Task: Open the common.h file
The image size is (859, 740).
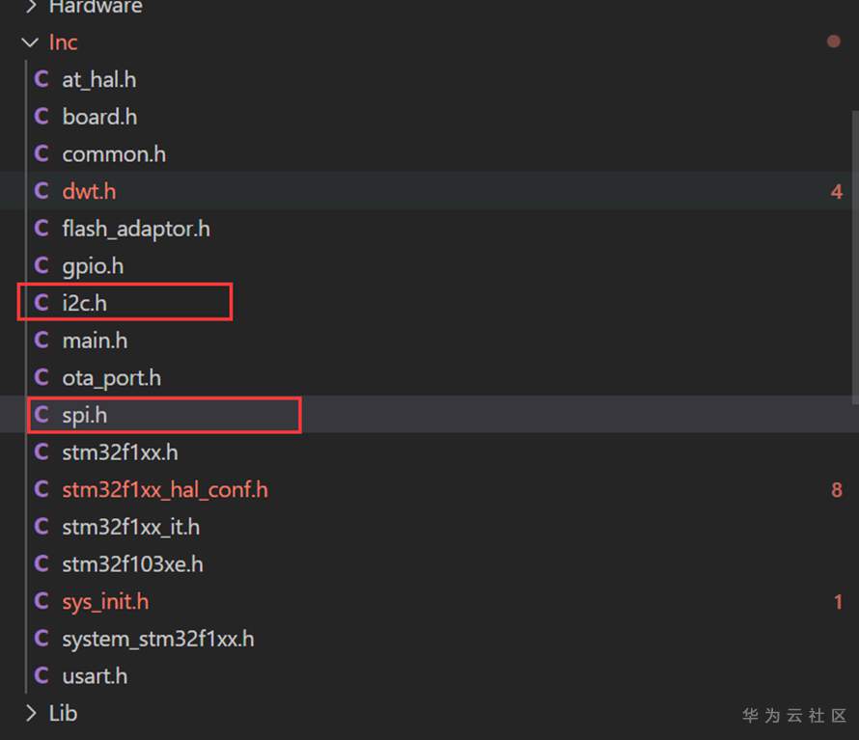Action: 114,154
